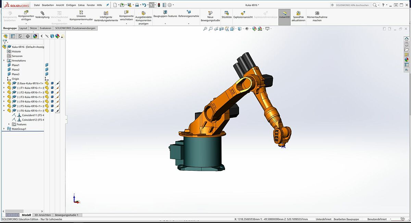This screenshot has height=223, width=411.
Task: Pin the menu bar with pushpin
Action: pyautogui.click(x=108, y=5)
